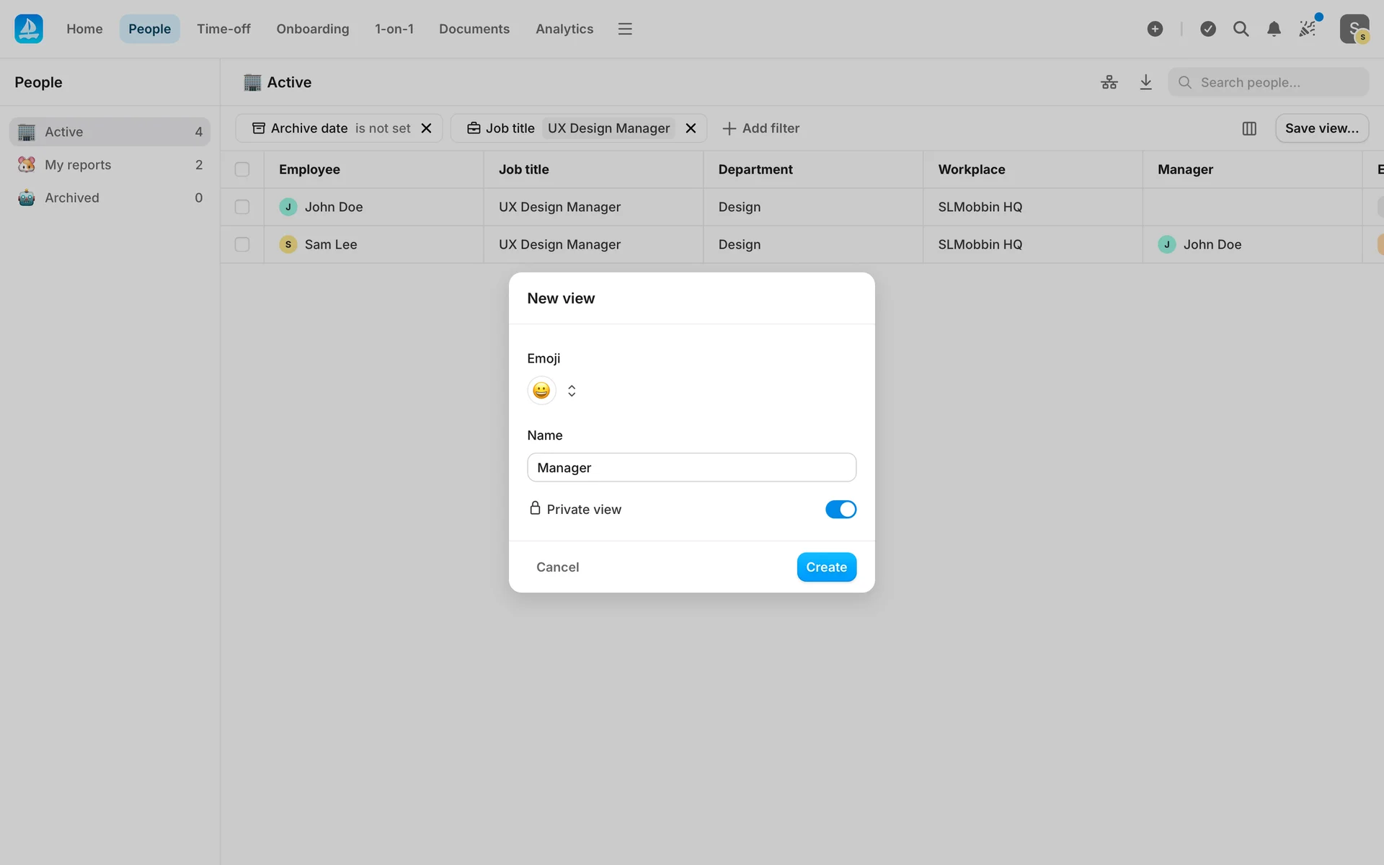Viewport: 1384px width, 865px height.
Task: Tick the select-all header checkbox
Action: 242,169
